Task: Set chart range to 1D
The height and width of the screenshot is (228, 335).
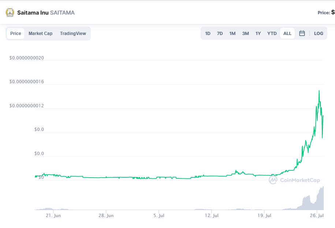Action: pyautogui.click(x=208, y=34)
